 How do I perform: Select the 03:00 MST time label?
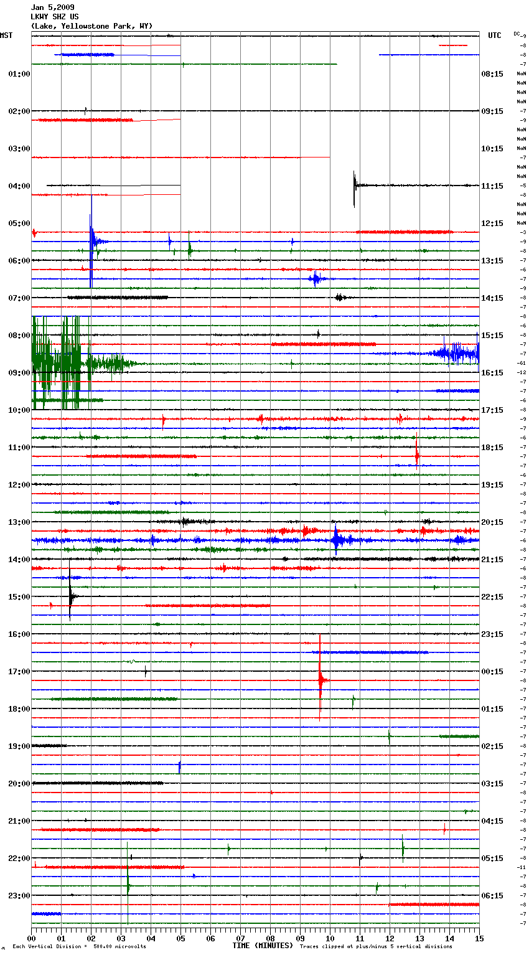tap(19, 149)
